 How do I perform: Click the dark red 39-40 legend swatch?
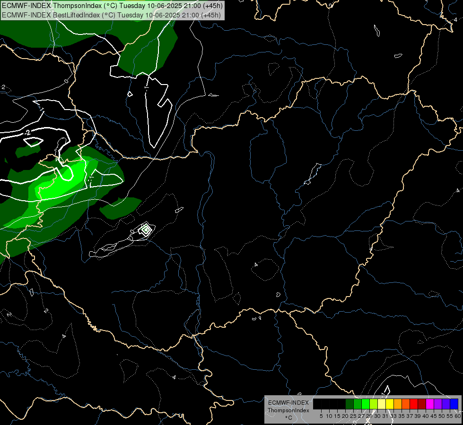click(422, 404)
